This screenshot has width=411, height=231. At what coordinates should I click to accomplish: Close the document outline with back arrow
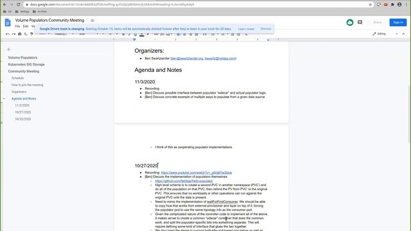pyautogui.click(x=9, y=49)
